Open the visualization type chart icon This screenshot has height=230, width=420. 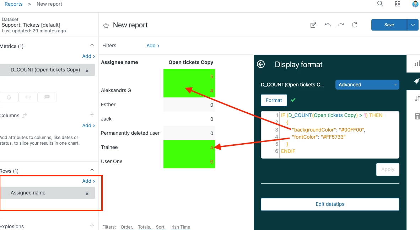pos(417,64)
